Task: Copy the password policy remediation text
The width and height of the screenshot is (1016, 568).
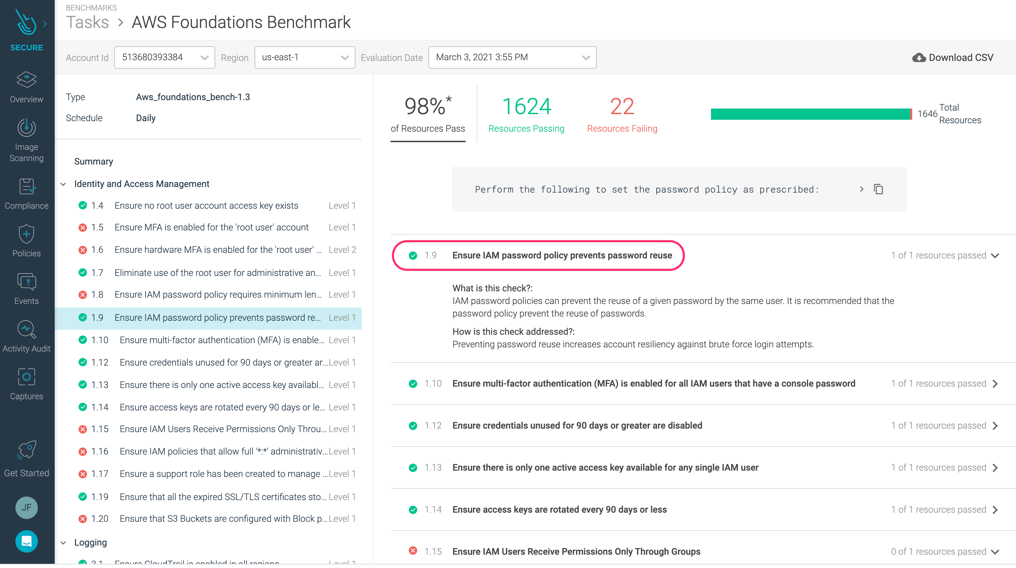Action: (878, 189)
